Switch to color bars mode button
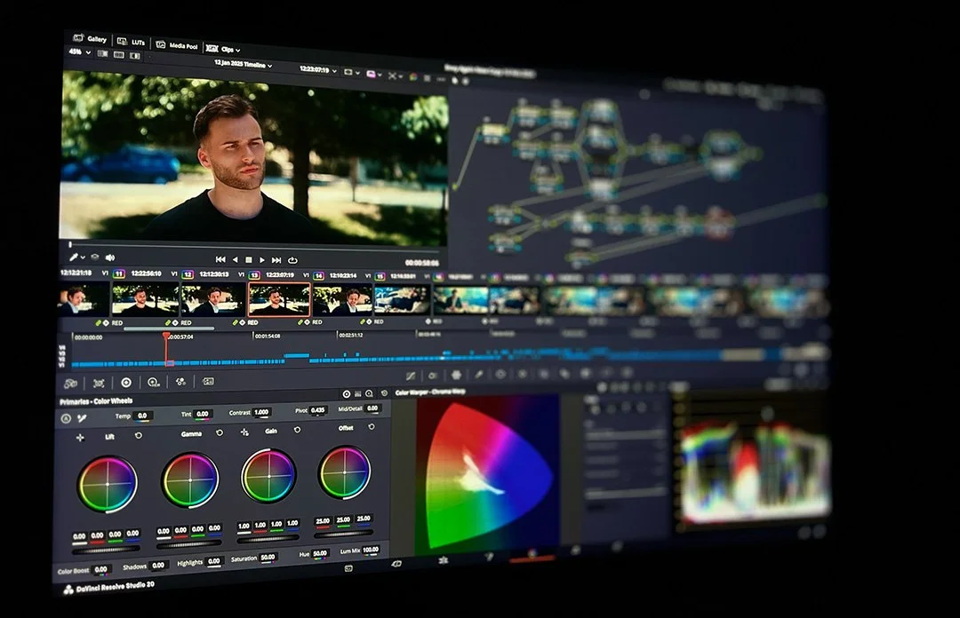 click(358, 393)
